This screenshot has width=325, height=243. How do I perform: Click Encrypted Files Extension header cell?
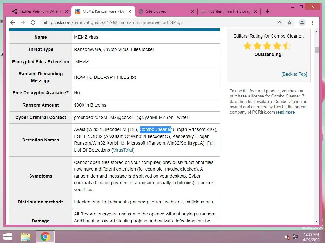[x=41, y=62]
